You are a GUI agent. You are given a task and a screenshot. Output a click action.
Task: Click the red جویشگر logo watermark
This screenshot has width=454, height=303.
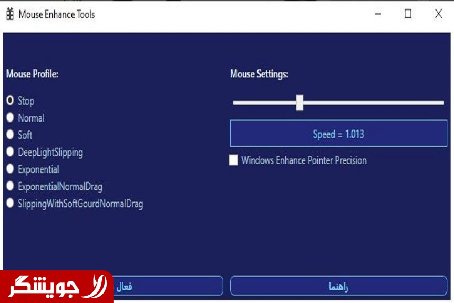pyautogui.click(x=56, y=287)
